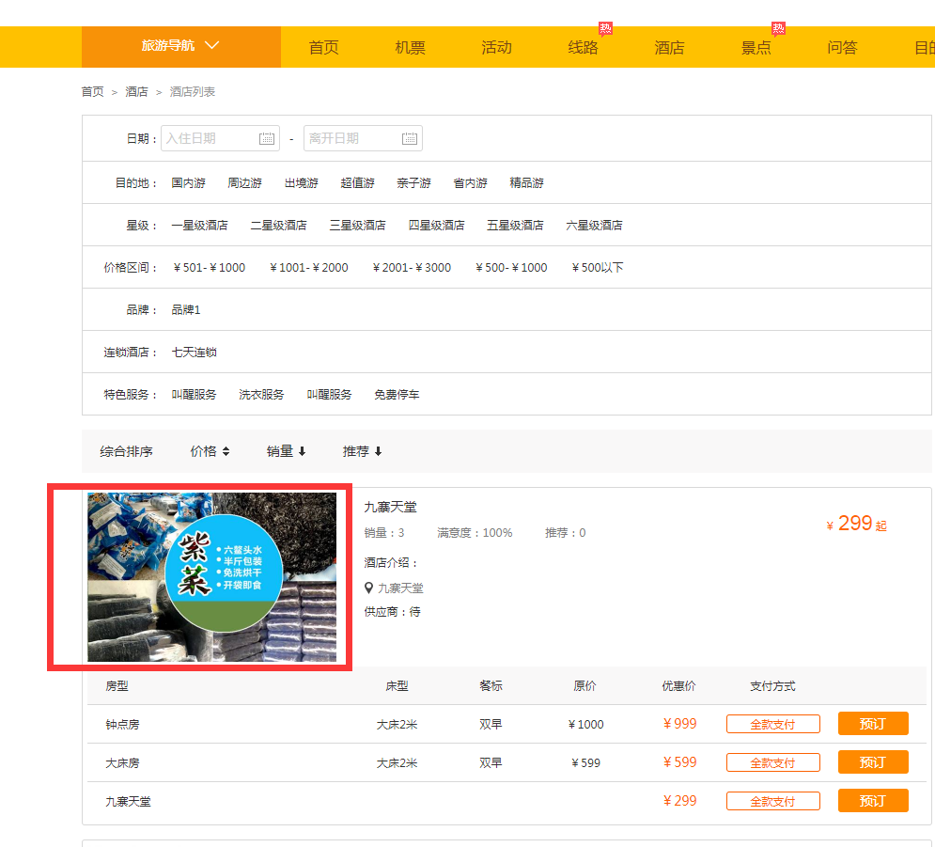935x847 pixels.
Task: Filter by 免费停车 service
Action: (x=397, y=395)
